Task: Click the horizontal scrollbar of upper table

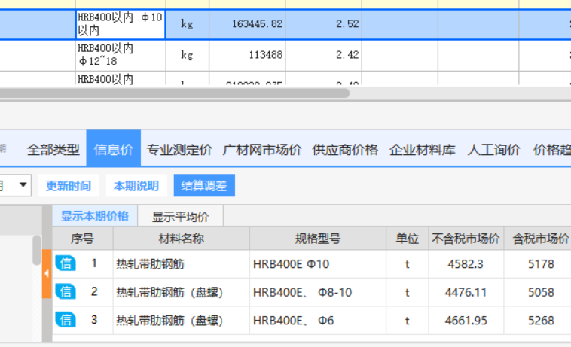Action: pos(175,93)
